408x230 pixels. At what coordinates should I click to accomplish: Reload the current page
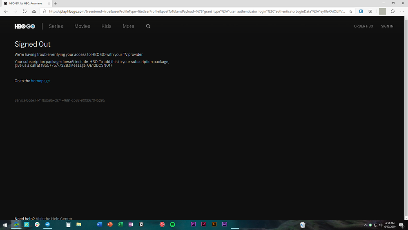(x=25, y=11)
